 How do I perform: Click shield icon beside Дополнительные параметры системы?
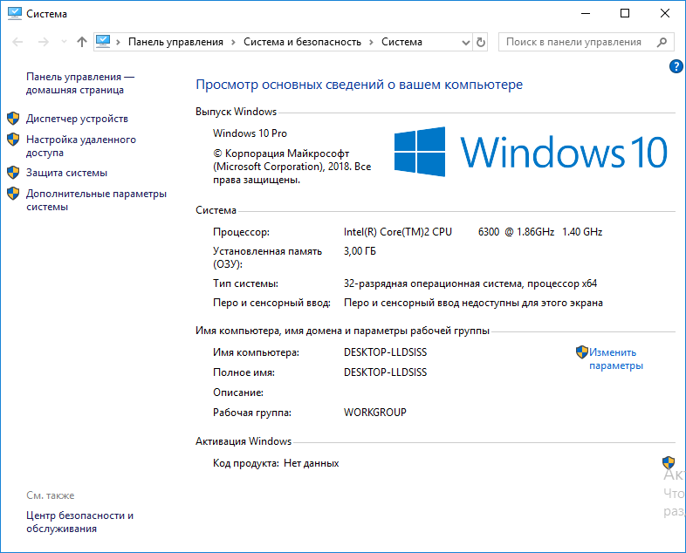pos(13,194)
